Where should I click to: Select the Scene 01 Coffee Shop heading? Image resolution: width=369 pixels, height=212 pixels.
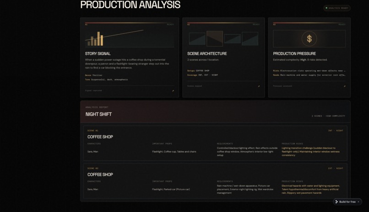click(x=100, y=137)
